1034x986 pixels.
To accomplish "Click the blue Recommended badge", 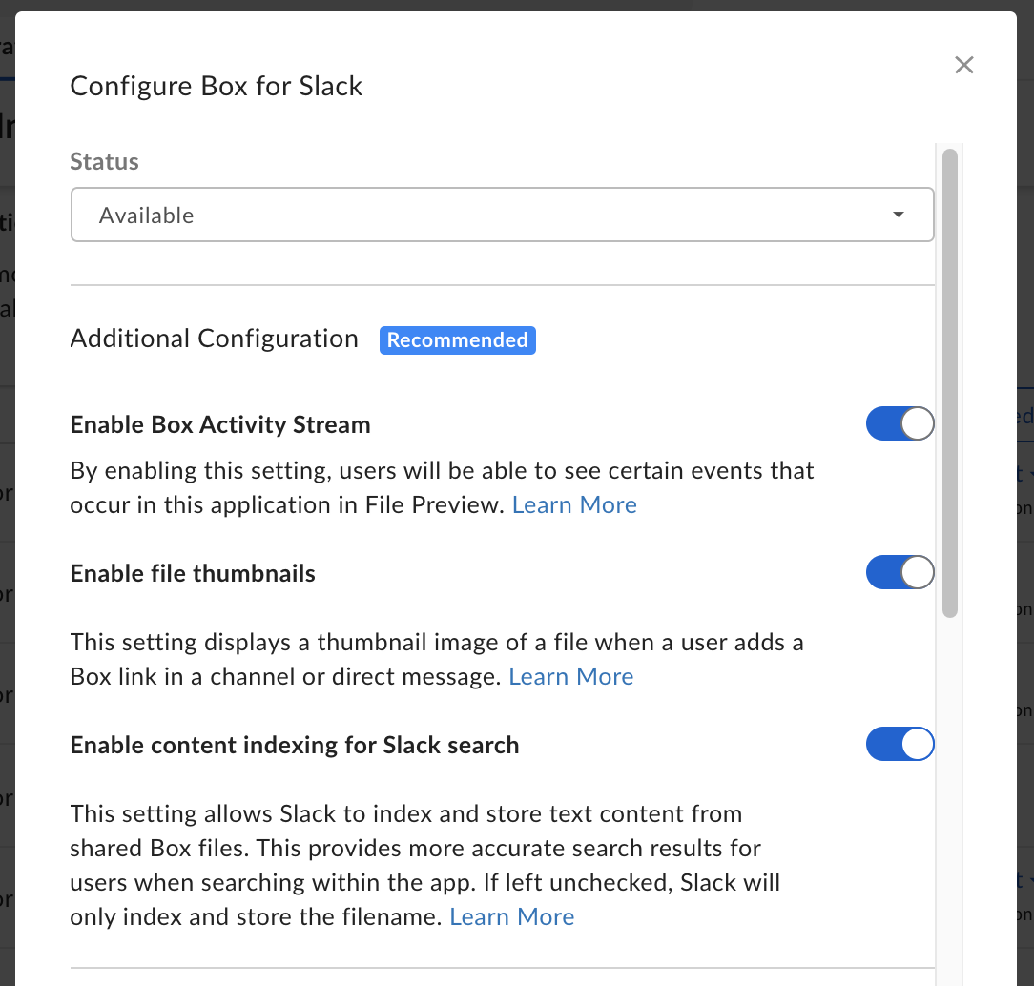I will pyautogui.click(x=457, y=340).
